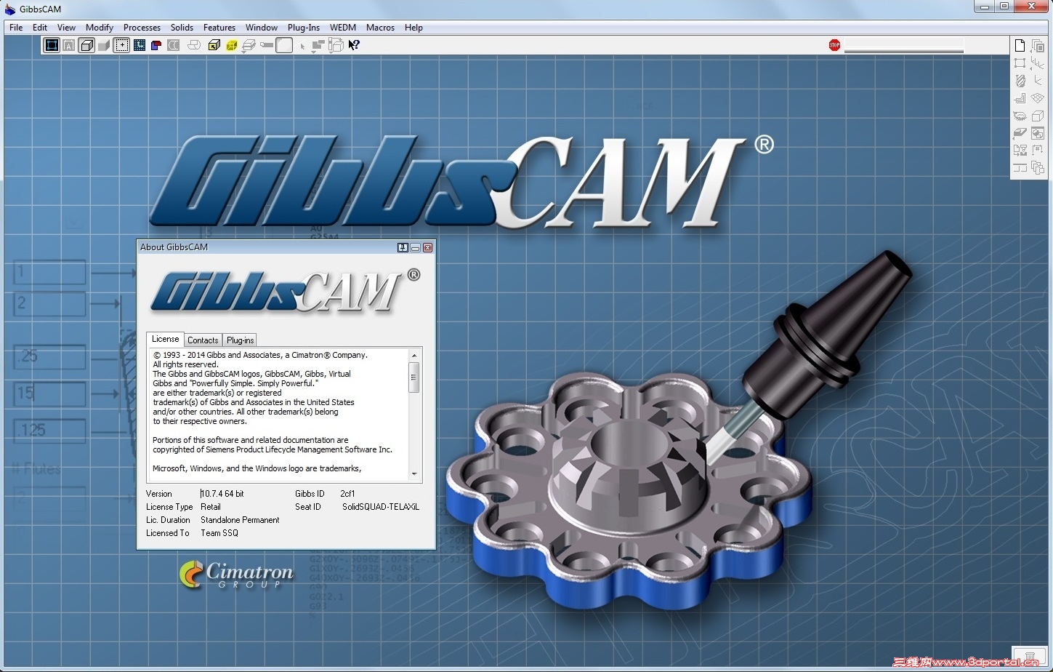Open the Solids menu
1053x672 pixels.
(182, 28)
